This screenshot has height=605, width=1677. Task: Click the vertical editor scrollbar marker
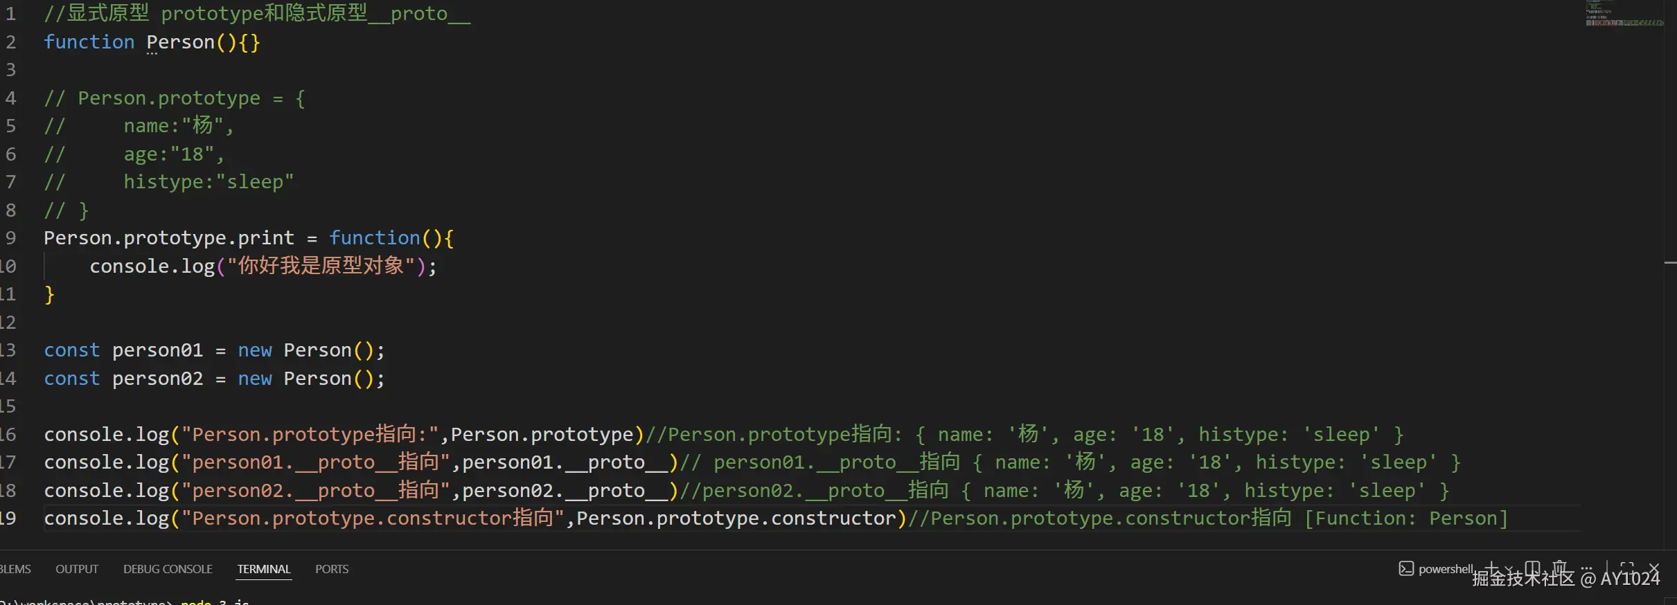[1670, 263]
